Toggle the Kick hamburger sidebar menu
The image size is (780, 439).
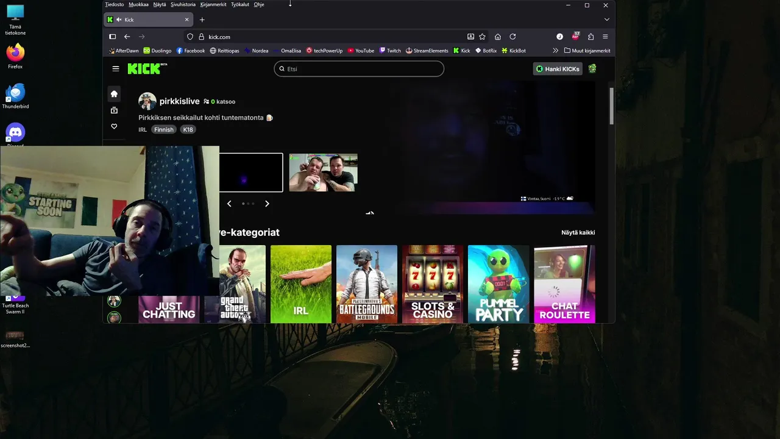point(116,69)
